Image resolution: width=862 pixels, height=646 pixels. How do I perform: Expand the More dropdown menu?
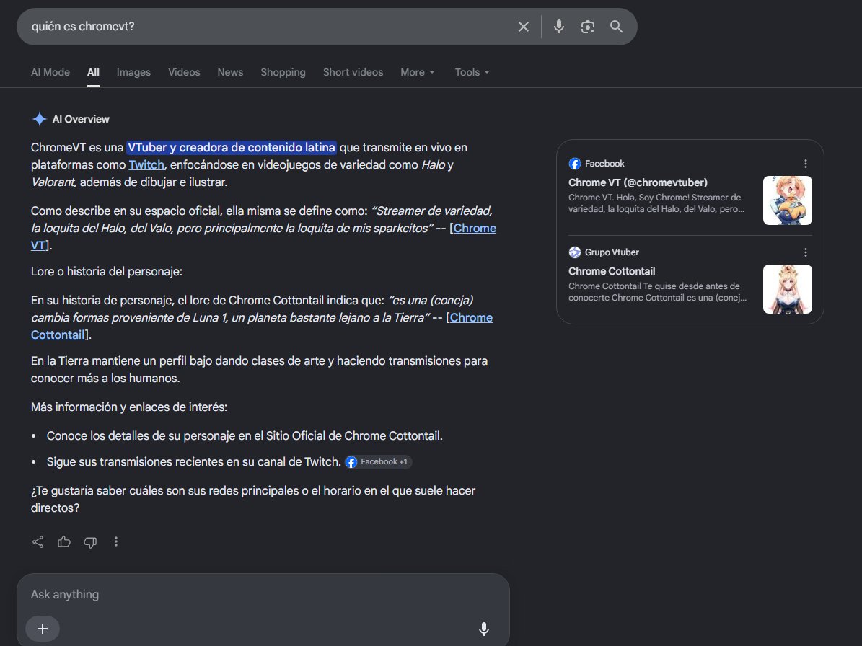418,72
